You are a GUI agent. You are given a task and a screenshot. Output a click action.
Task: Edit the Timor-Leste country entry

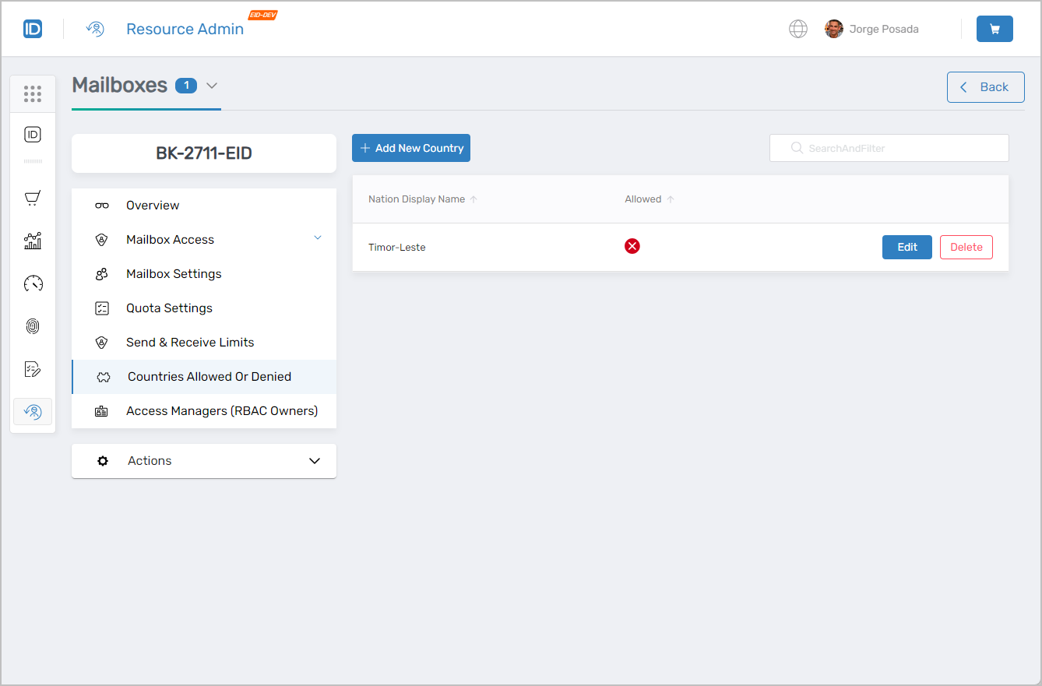click(906, 248)
